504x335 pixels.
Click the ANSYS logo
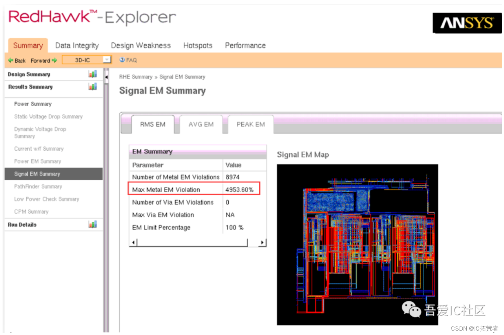pos(467,23)
